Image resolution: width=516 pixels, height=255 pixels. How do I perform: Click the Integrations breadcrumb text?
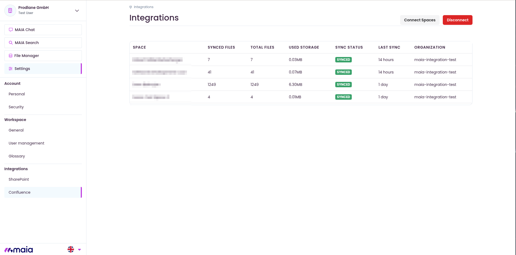[x=144, y=7]
